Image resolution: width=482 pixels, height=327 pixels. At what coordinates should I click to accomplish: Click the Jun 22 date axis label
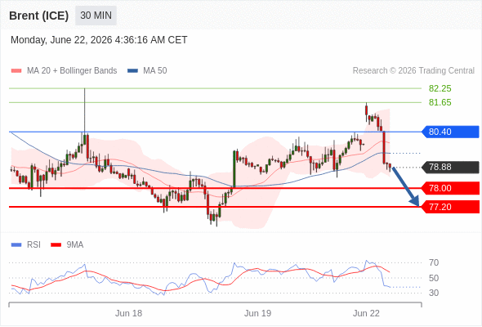point(366,313)
